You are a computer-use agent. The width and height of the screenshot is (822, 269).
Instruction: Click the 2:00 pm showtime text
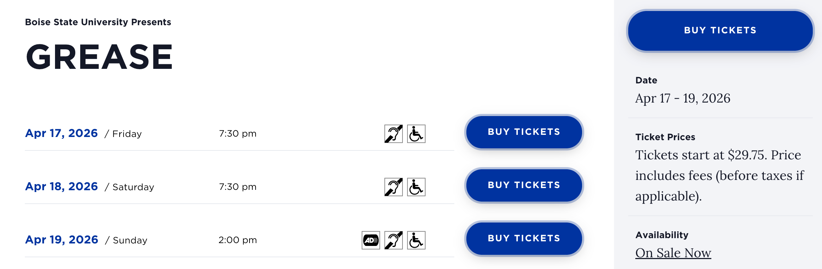237,240
